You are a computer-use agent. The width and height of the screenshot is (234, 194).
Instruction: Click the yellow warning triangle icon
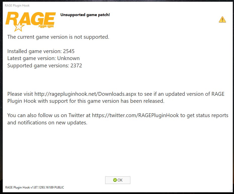[x=222, y=20]
